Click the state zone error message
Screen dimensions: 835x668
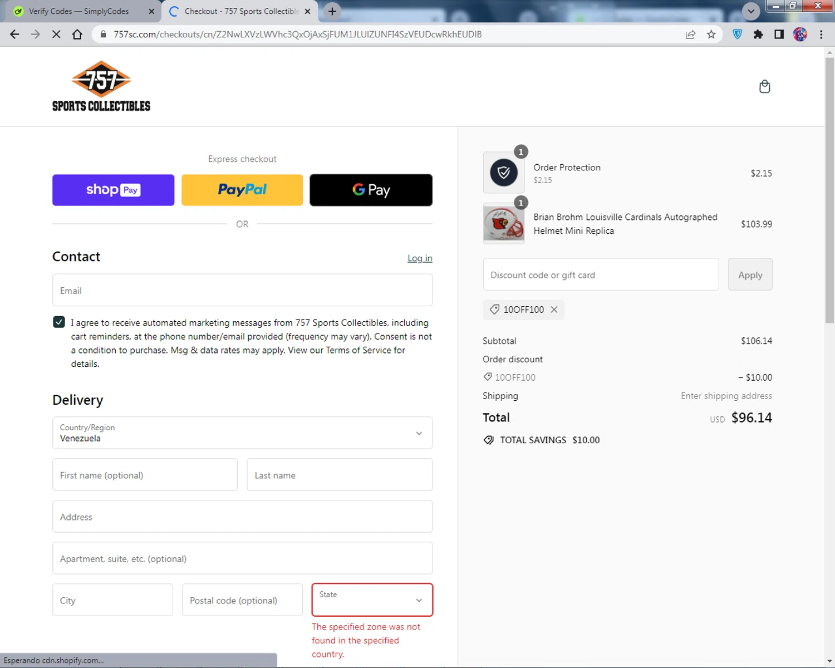366,640
